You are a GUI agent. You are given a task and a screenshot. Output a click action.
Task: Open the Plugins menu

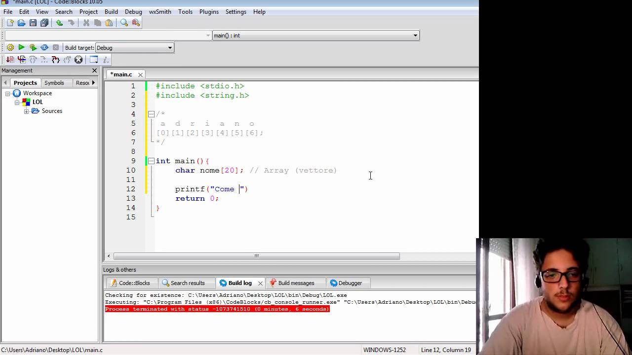(x=209, y=12)
